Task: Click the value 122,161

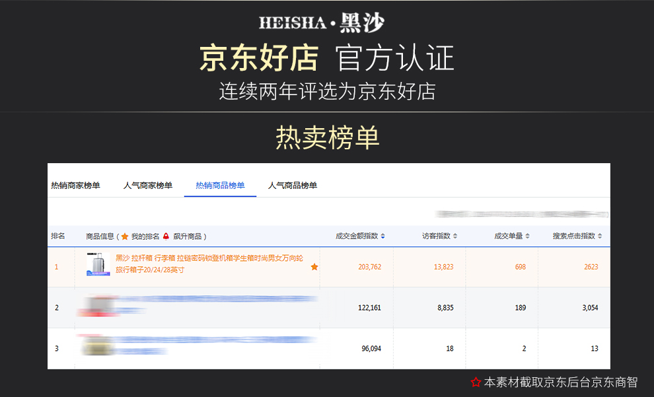Action: pos(369,308)
